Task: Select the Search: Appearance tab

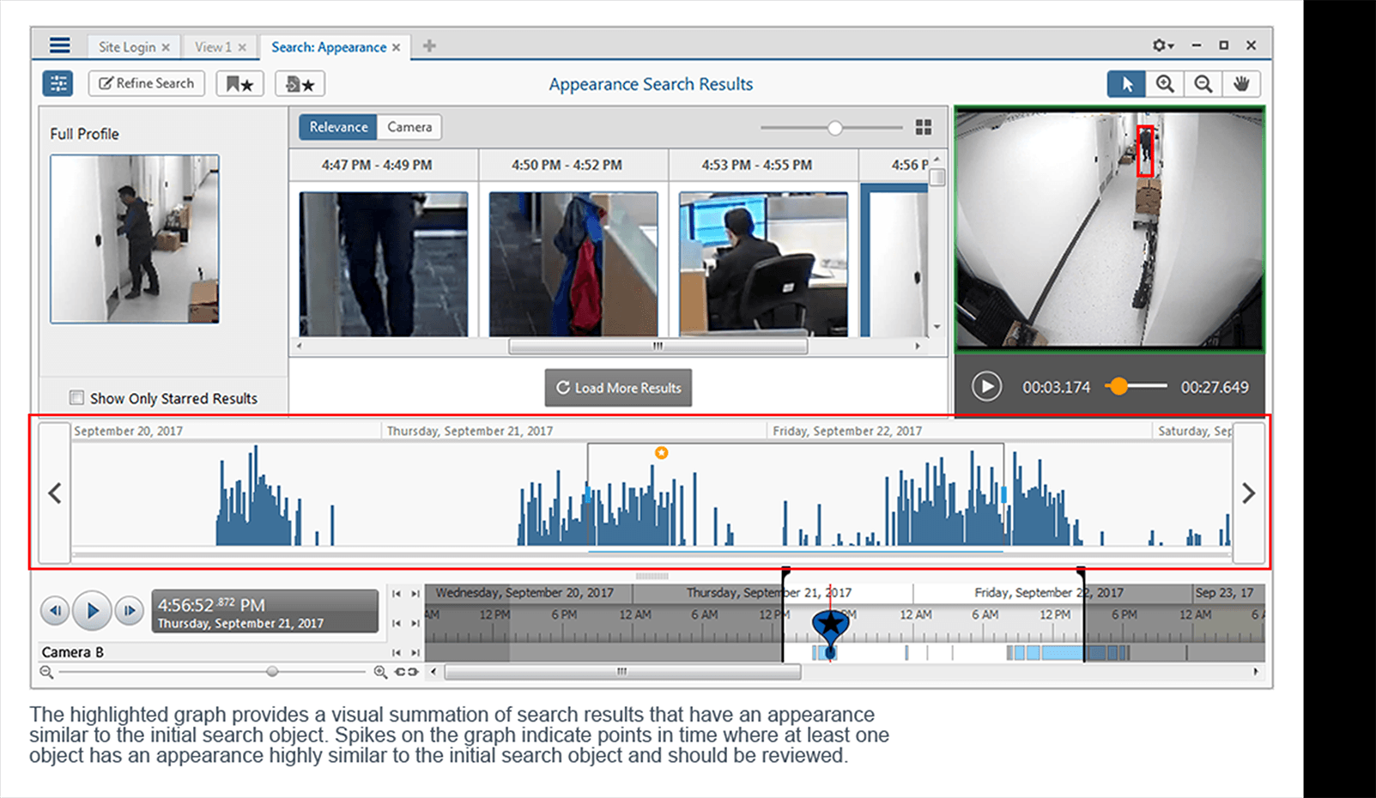Action: (329, 47)
